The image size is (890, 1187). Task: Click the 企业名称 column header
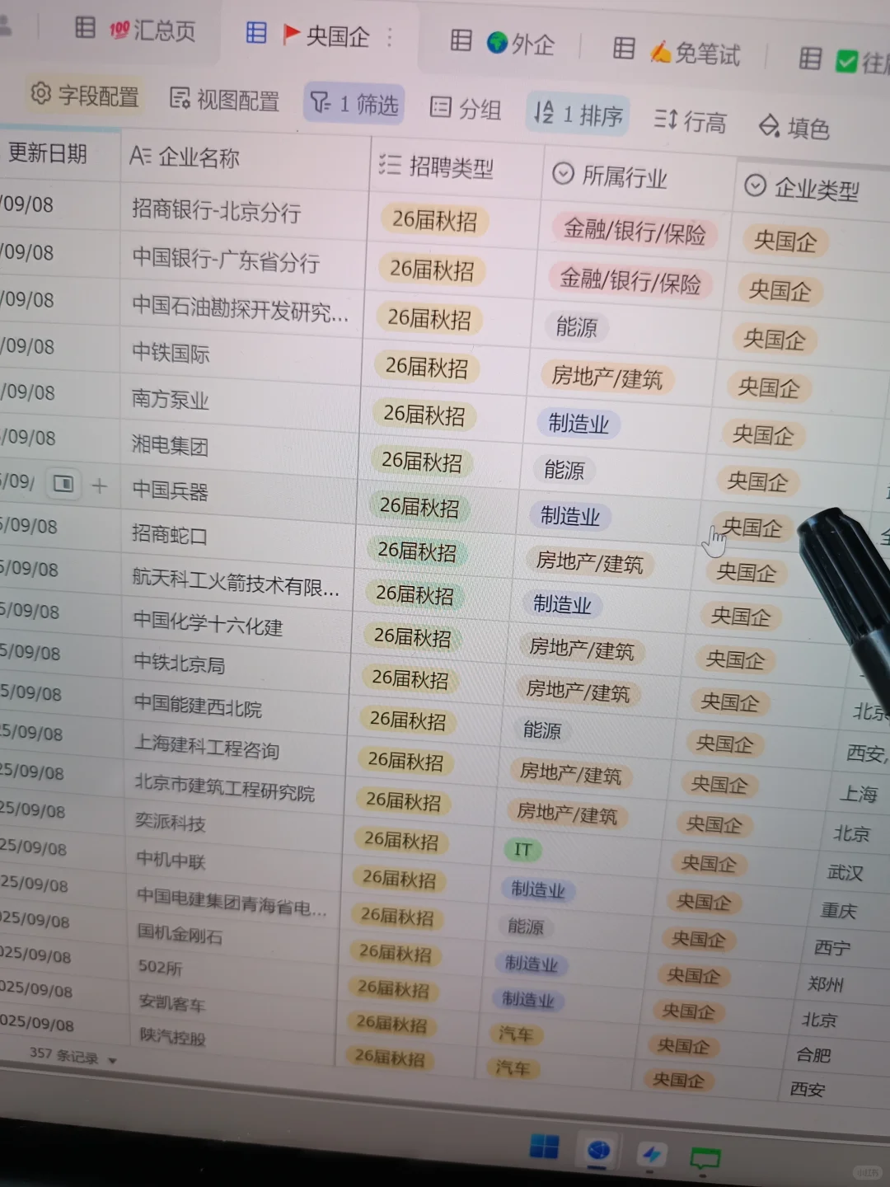[185, 156]
